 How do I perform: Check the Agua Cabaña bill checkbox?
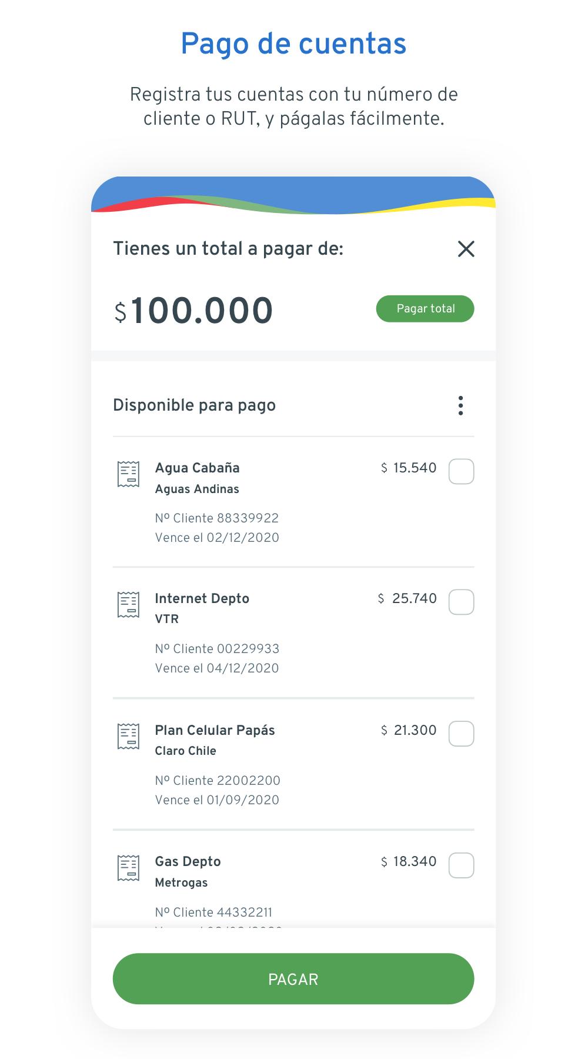pyautogui.click(x=461, y=471)
